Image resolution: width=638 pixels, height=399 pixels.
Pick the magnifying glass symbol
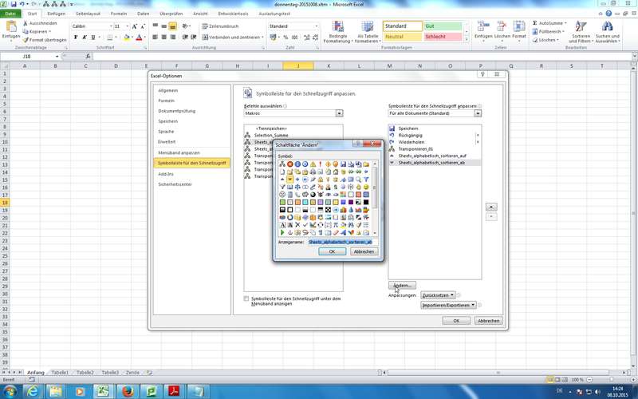pyautogui.click(x=358, y=179)
